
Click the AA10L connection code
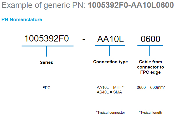[110, 39]
